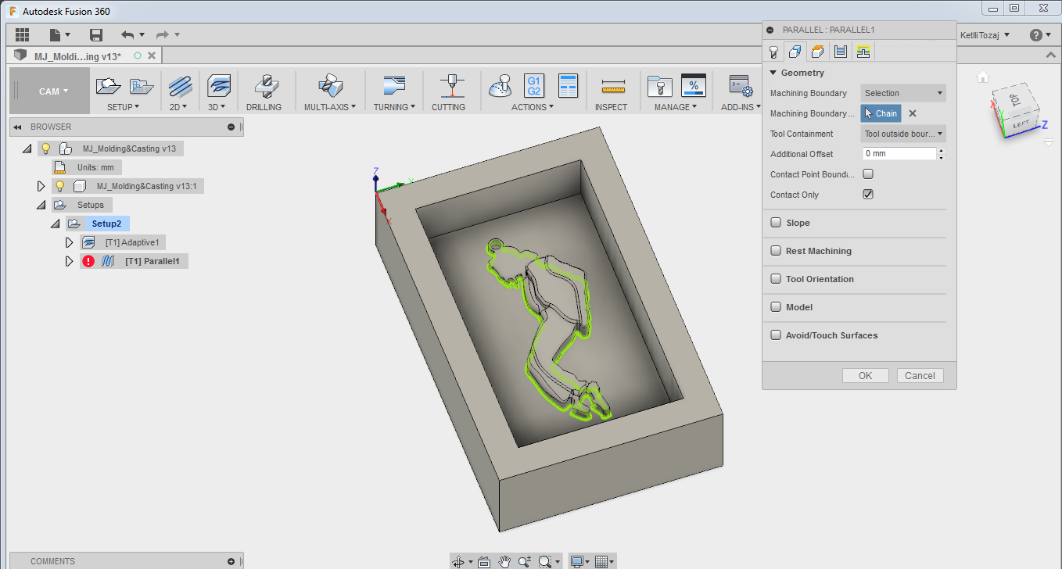Select the Zoom plus-minus tool
The width and height of the screenshot is (1062, 569).
pos(524,561)
